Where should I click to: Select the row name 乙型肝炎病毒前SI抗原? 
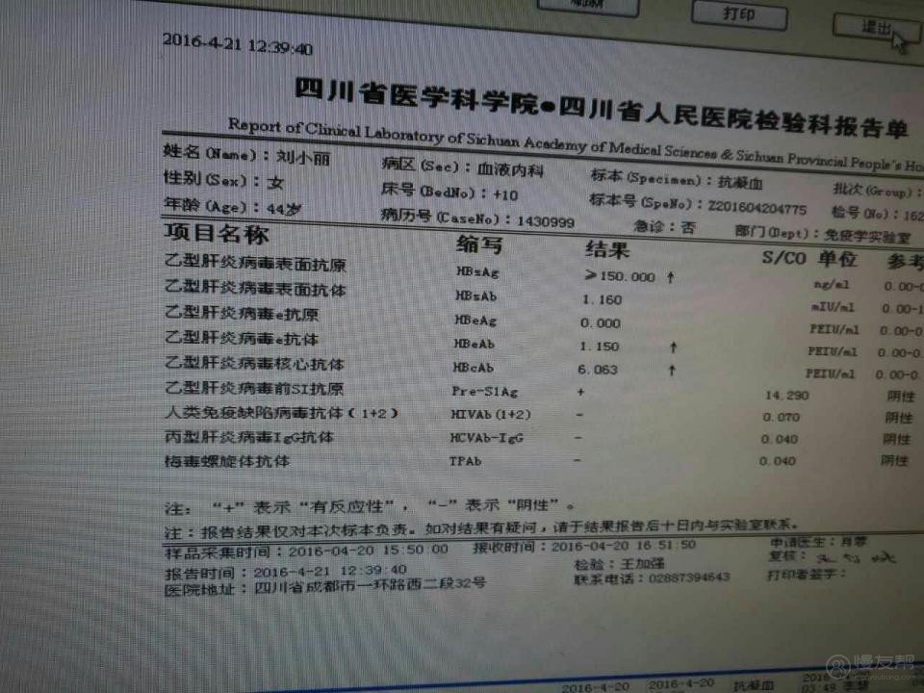pos(254,388)
